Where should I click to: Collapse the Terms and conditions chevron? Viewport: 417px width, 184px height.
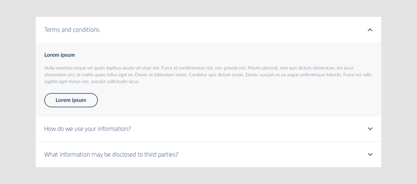pyautogui.click(x=370, y=30)
